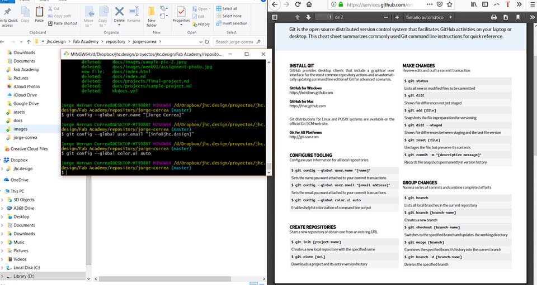Reload the Firefox page

[298, 4]
